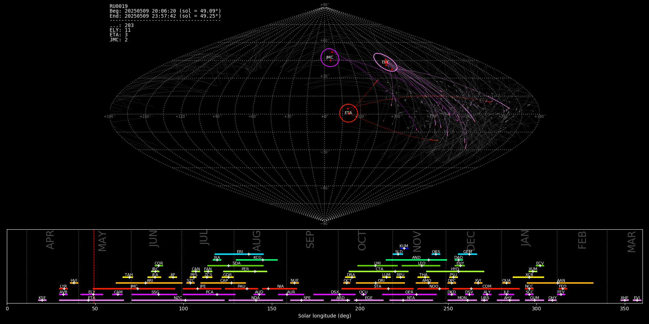This screenshot has width=649, height=324.
Task: Click the STA shower label in timeline
Action: click(x=378, y=287)
